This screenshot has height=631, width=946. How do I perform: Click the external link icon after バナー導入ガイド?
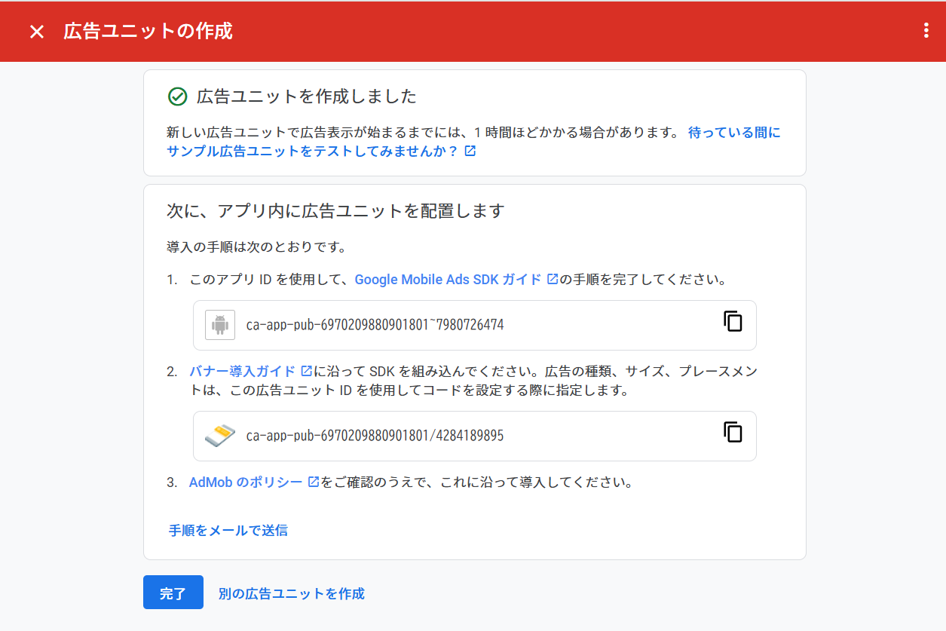(x=307, y=371)
